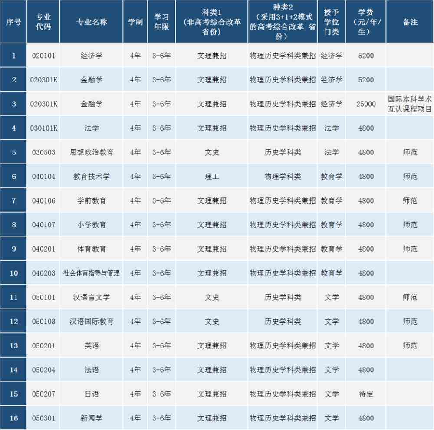
Task: Select tuition 5200 in row 1
Action: (x=365, y=56)
